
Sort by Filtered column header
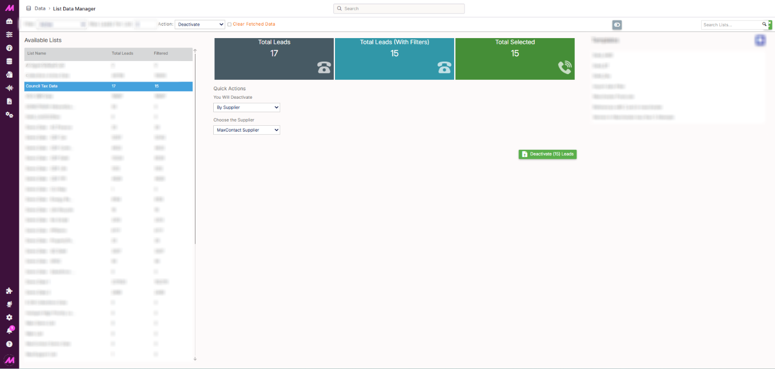160,53
